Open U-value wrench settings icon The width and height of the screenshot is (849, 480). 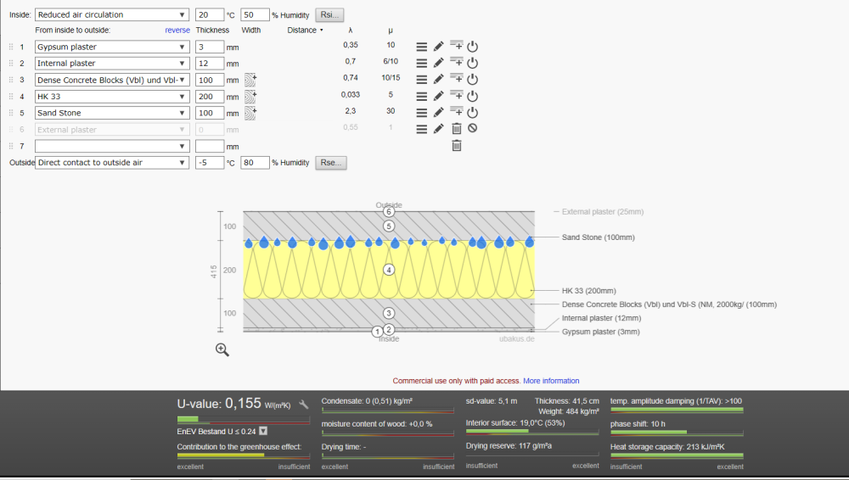click(x=304, y=405)
